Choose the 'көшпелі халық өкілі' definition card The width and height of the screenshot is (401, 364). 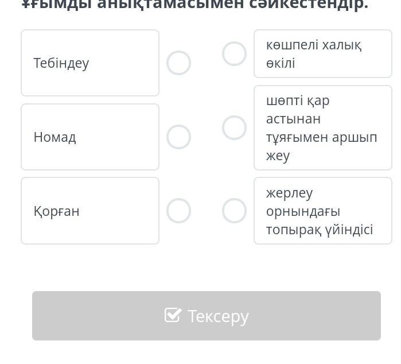coord(322,53)
